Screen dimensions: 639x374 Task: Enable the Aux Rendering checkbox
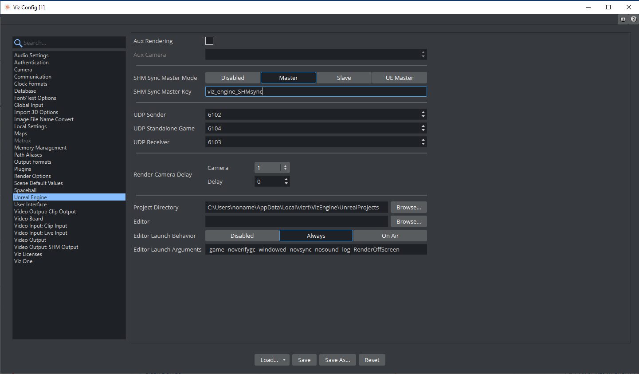click(x=209, y=41)
